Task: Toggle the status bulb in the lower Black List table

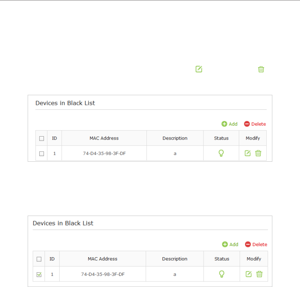Action: coord(221,274)
